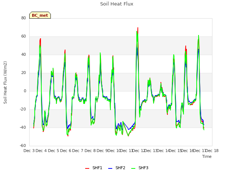This screenshot has width=234, height=175.
Task: Click the Soil Heat Flux (W/m2) y-axis title
Action: pos(5,82)
